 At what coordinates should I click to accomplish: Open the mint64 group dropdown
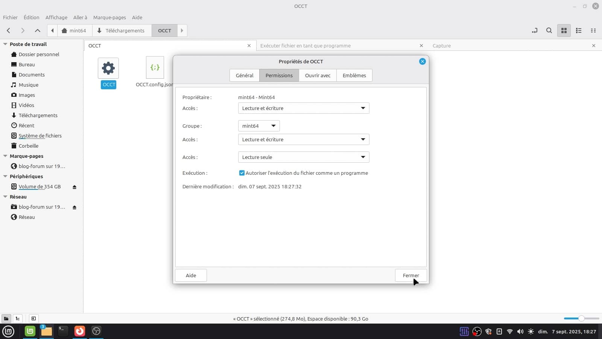point(258,126)
